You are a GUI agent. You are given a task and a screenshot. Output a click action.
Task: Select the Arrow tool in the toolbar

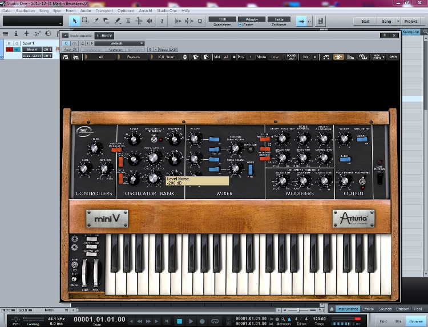click(x=75, y=21)
